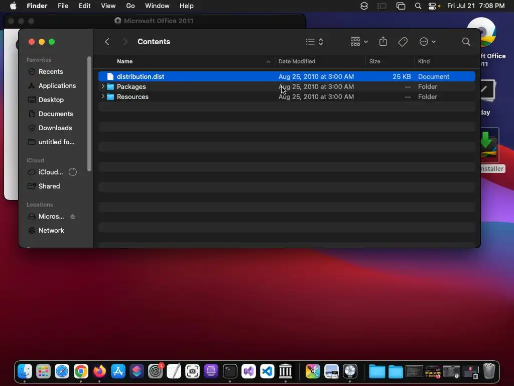Open Preview from the Dock
The width and height of the screenshot is (514, 386).
coord(331,371)
